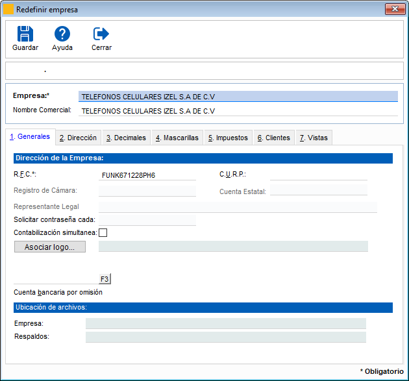Click the Empresa file location field
This screenshot has width=409, height=381.
pos(226,323)
